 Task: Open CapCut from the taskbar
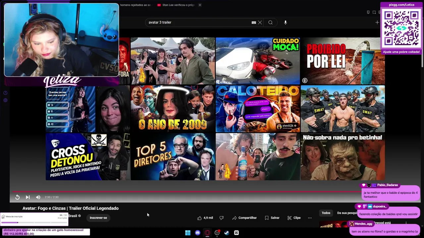point(237,233)
